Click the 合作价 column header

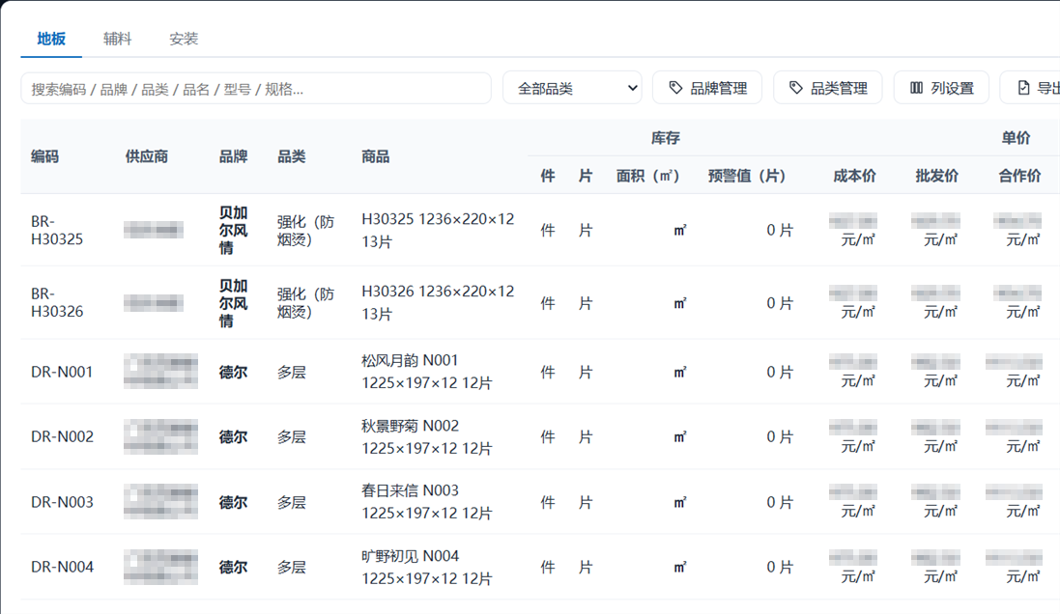(1019, 177)
